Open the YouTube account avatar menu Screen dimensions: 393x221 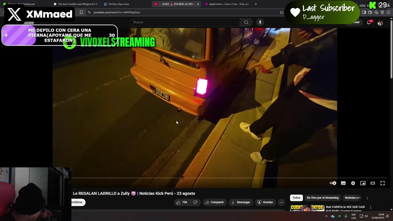click(x=380, y=23)
